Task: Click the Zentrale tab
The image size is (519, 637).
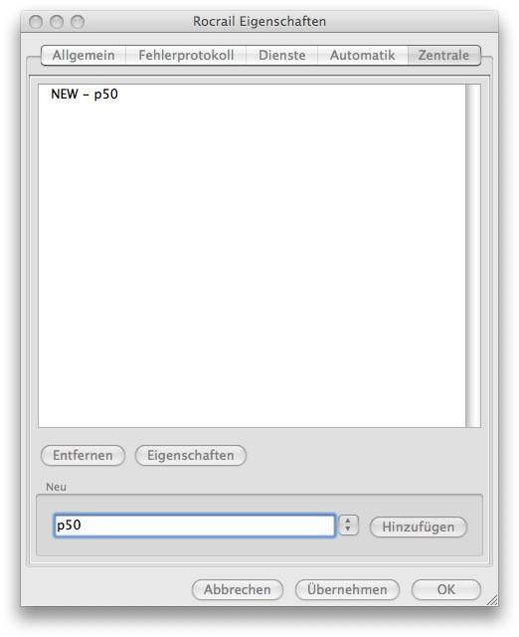Action: [x=443, y=56]
